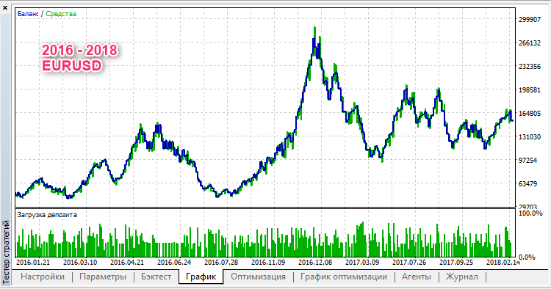
Task: Open the Журнал tab
Action: coord(462,277)
